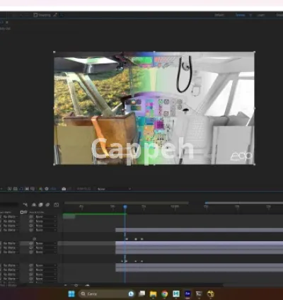Select the highlighted purple layer bar in the timeline
This screenshot has height=300, width=283.
199,243
